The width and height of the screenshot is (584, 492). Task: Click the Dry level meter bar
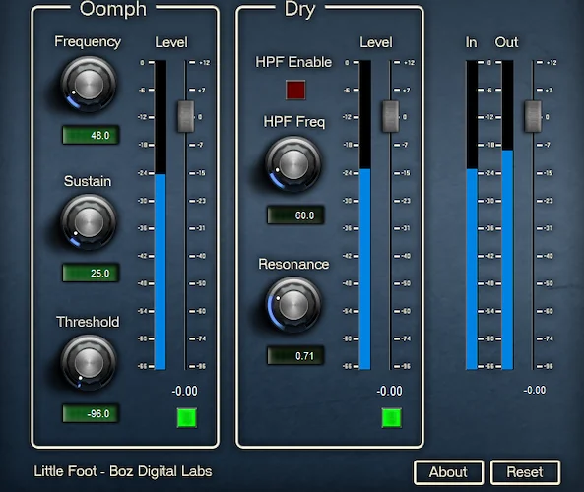(x=365, y=215)
